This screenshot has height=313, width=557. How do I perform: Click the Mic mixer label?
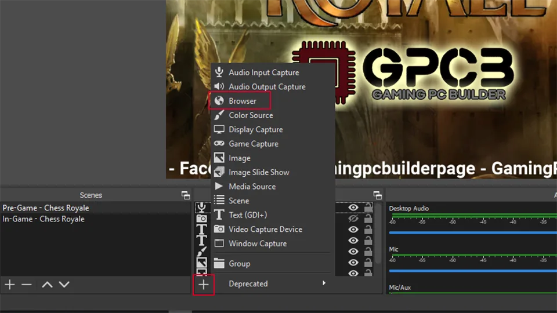pos(393,249)
